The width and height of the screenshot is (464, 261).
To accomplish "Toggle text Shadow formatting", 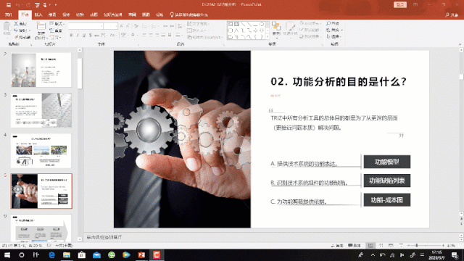I will pyautogui.click(x=90, y=36).
